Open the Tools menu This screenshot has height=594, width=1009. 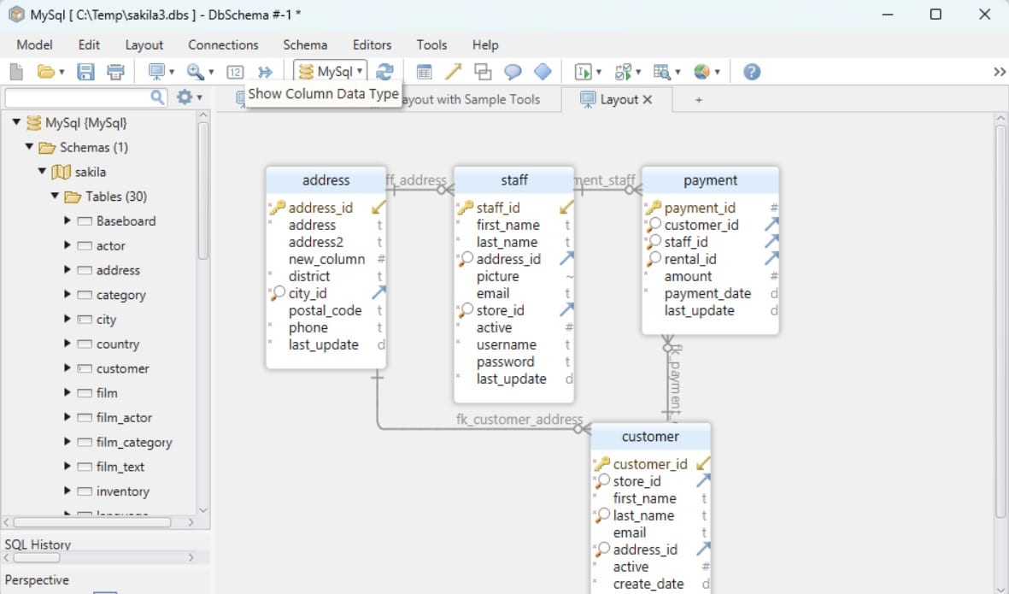click(431, 45)
